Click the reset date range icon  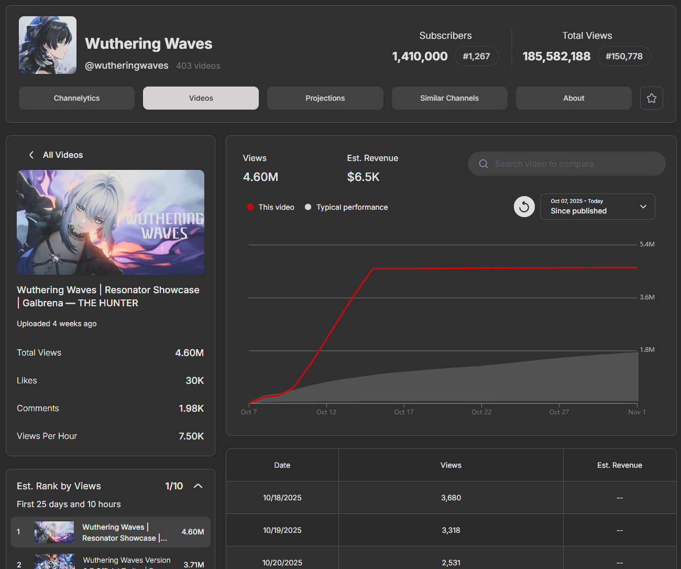pyautogui.click(x=524, y=207)
